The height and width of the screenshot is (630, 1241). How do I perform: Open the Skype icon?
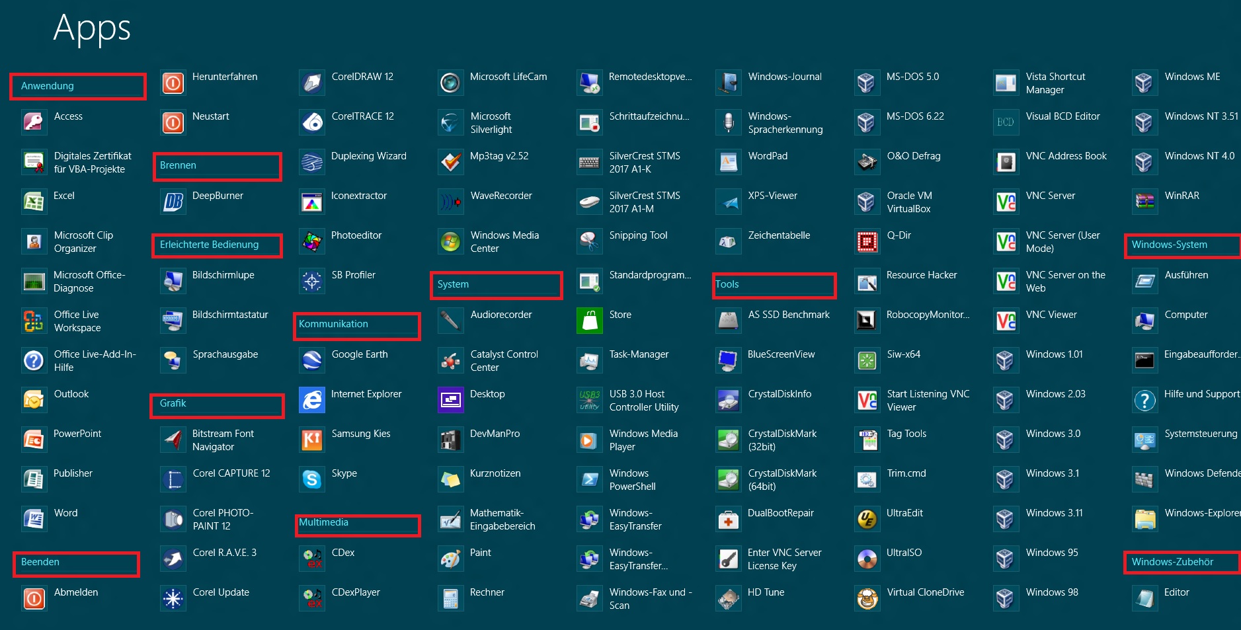(x=311, y=479)
